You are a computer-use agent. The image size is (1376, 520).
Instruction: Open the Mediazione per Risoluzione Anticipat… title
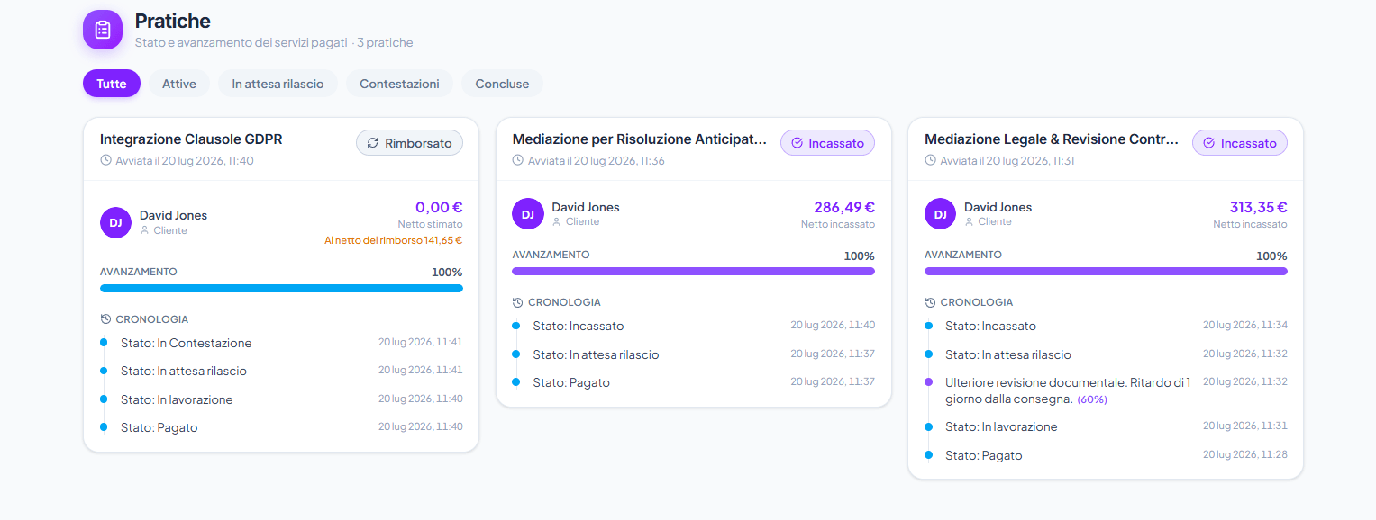640,139
